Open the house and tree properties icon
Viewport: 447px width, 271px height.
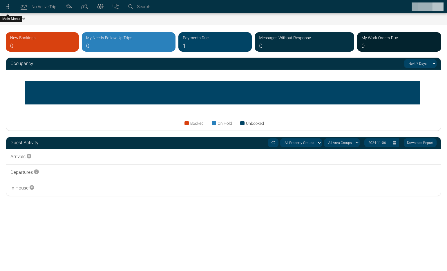85,6
